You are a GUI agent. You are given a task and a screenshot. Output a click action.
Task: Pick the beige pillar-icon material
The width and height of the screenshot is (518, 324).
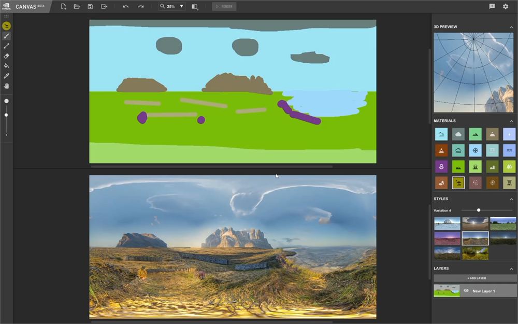509,183
